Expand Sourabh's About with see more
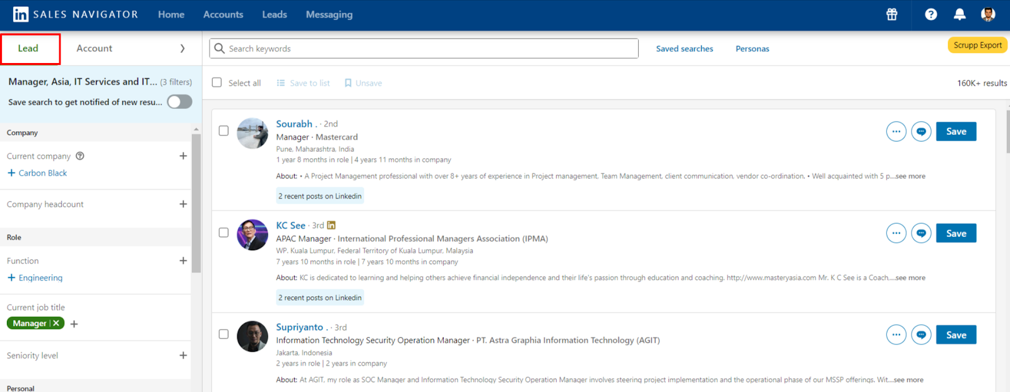The width and height of the screenshot is (1010, 392). click(x=910, y=176)
